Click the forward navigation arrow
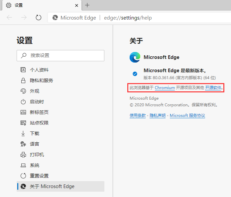Image resolution: width=231 pixels, height=197 pixels. (24, 18)
